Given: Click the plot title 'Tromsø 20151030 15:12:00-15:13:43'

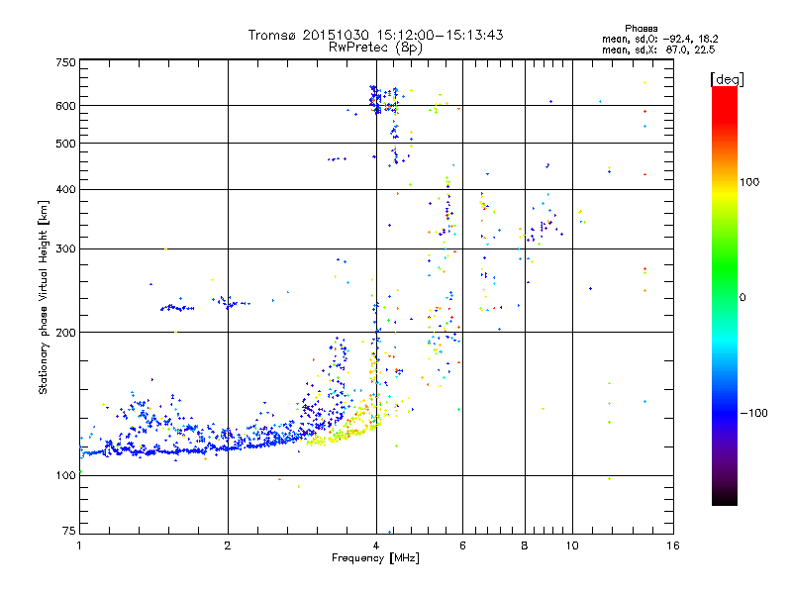Looking at the screenshot, I should click(375, 35).
